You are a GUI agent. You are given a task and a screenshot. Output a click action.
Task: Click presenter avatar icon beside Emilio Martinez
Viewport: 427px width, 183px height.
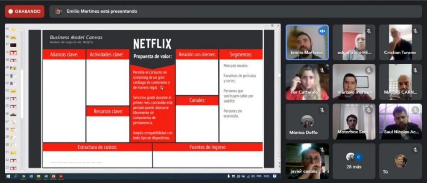[x=58, y=12]
